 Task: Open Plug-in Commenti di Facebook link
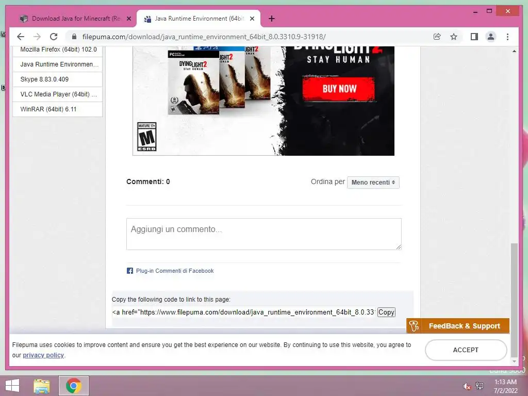[x=175, y=271]
